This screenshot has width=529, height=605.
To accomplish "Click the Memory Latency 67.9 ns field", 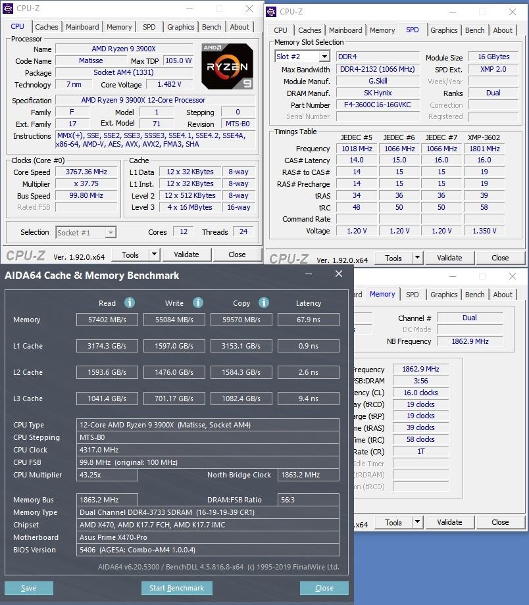I will pyautogui.click(x=308, y=320).
